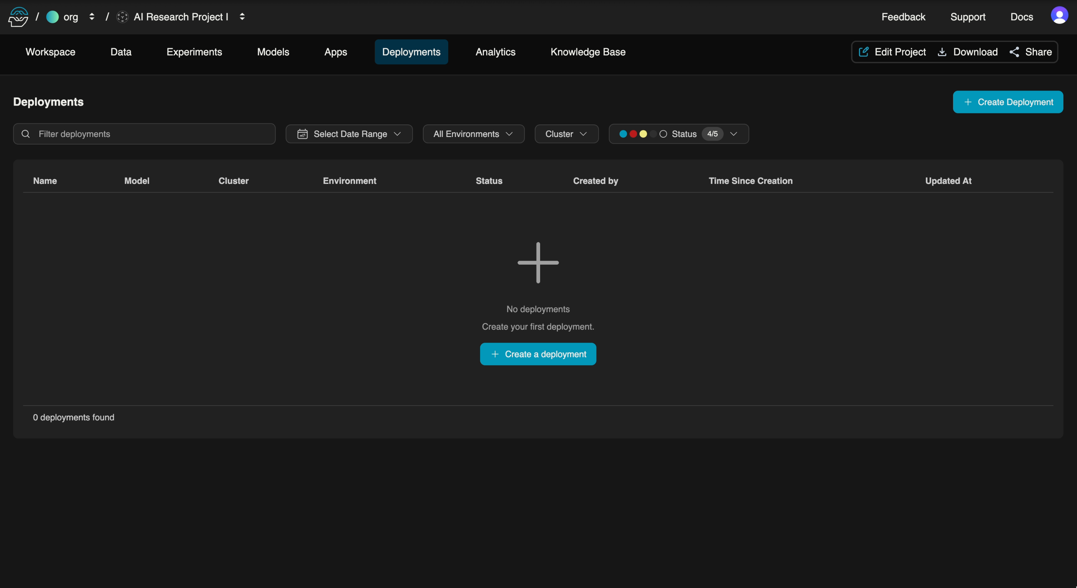Click the Edit Project button
The height and width of the screenshot is (588, 1077).
(x=892, y=52)
